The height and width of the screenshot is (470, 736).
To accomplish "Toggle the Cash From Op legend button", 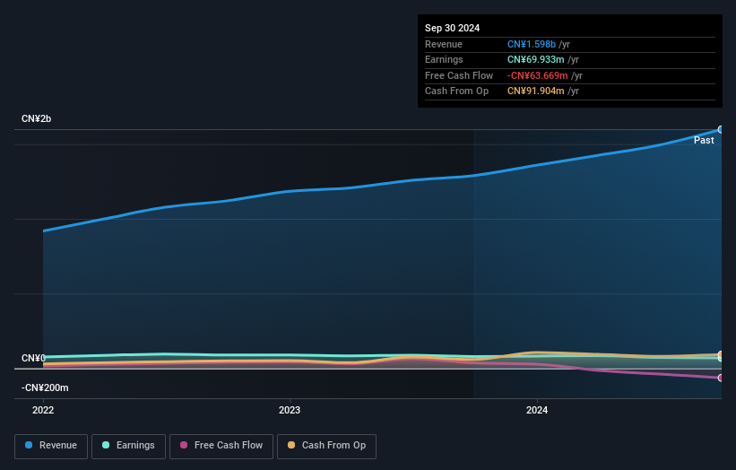I will tap(326, 446).
